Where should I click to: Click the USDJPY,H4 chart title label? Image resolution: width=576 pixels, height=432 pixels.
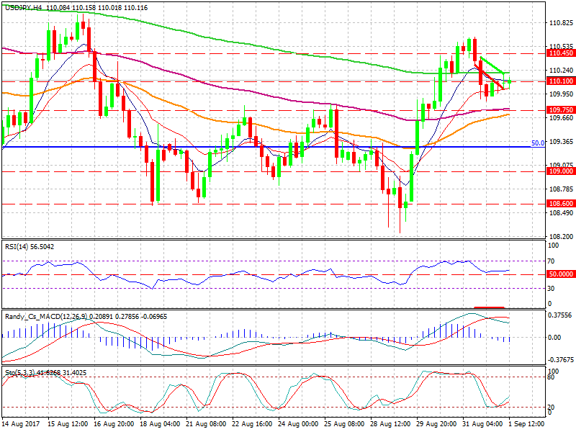point(24,6)
